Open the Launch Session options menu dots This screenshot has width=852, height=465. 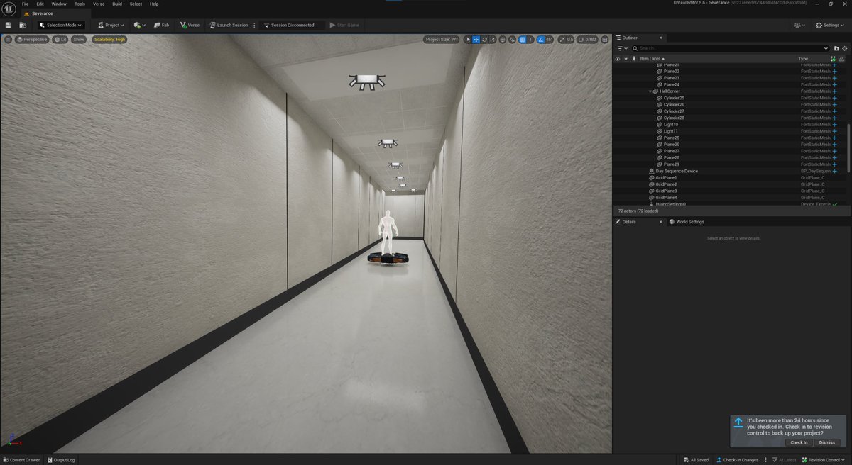pyautogui.click(x=254, y=25)
